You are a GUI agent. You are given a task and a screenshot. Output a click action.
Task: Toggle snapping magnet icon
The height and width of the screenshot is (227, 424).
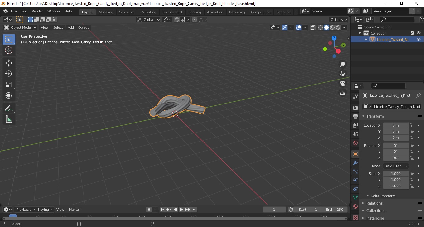coord(177,20)
